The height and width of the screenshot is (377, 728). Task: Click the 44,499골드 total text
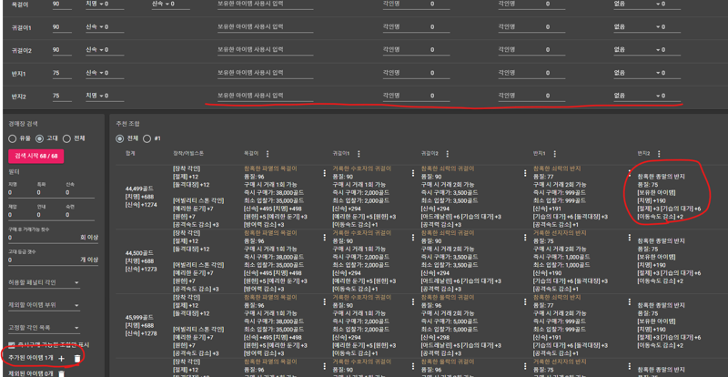coord(140,188)
